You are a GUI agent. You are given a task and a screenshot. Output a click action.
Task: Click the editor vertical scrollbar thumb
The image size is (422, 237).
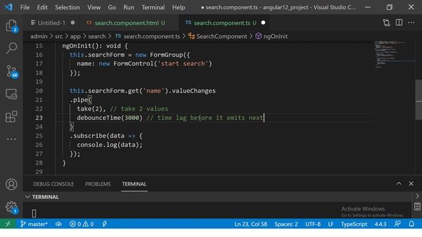419,99
